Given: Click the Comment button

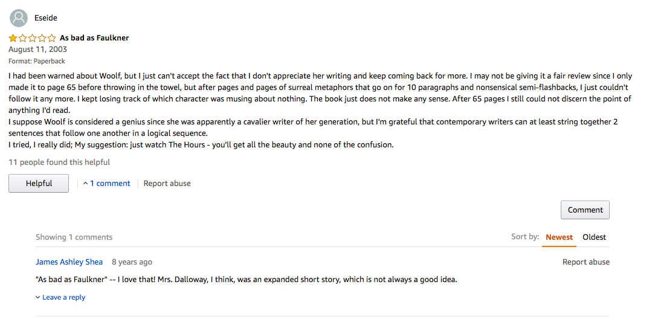Looking at the screenshot, I should pyautogui.click(x=585, y=210).
